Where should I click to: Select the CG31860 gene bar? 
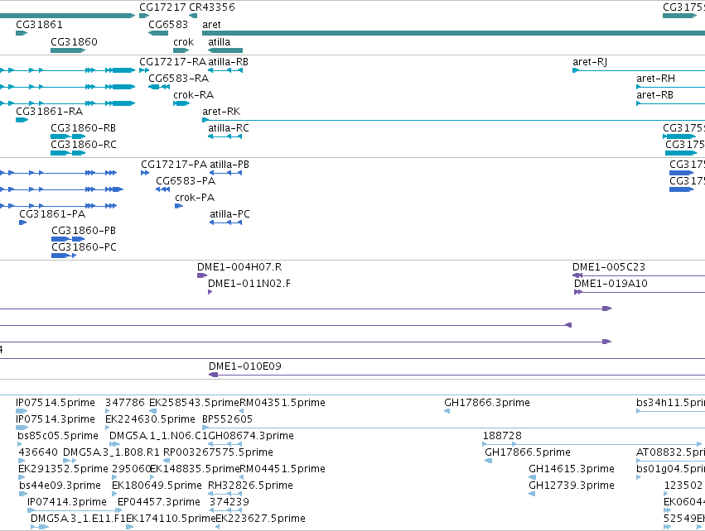tap(68, 50)
